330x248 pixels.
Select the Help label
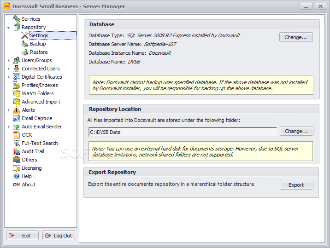(x=27, y=176)
